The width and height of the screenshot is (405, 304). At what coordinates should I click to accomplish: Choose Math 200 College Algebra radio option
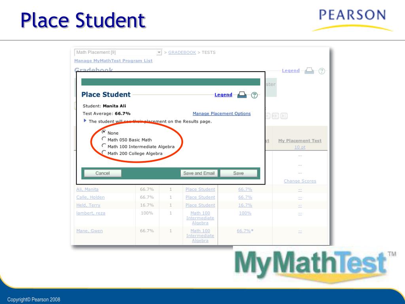(x=104, y=152)
